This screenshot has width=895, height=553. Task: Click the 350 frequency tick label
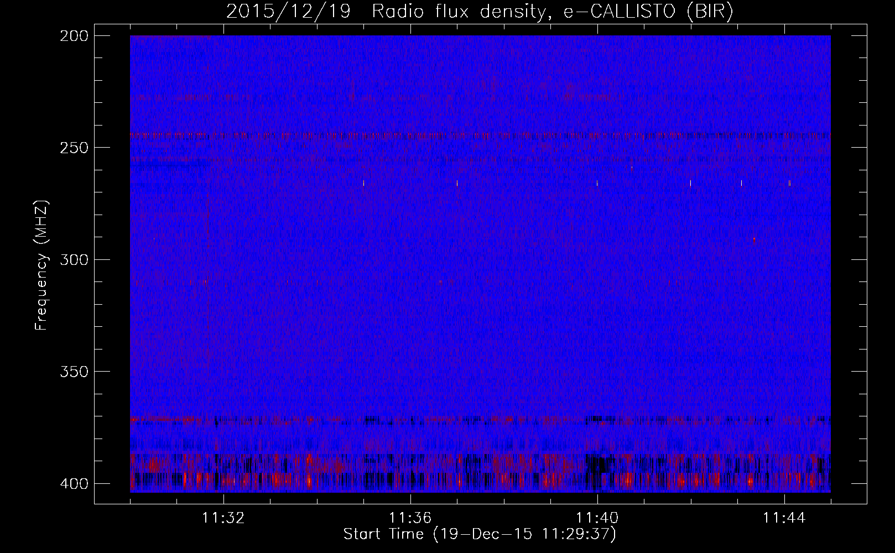pos(74,372)
